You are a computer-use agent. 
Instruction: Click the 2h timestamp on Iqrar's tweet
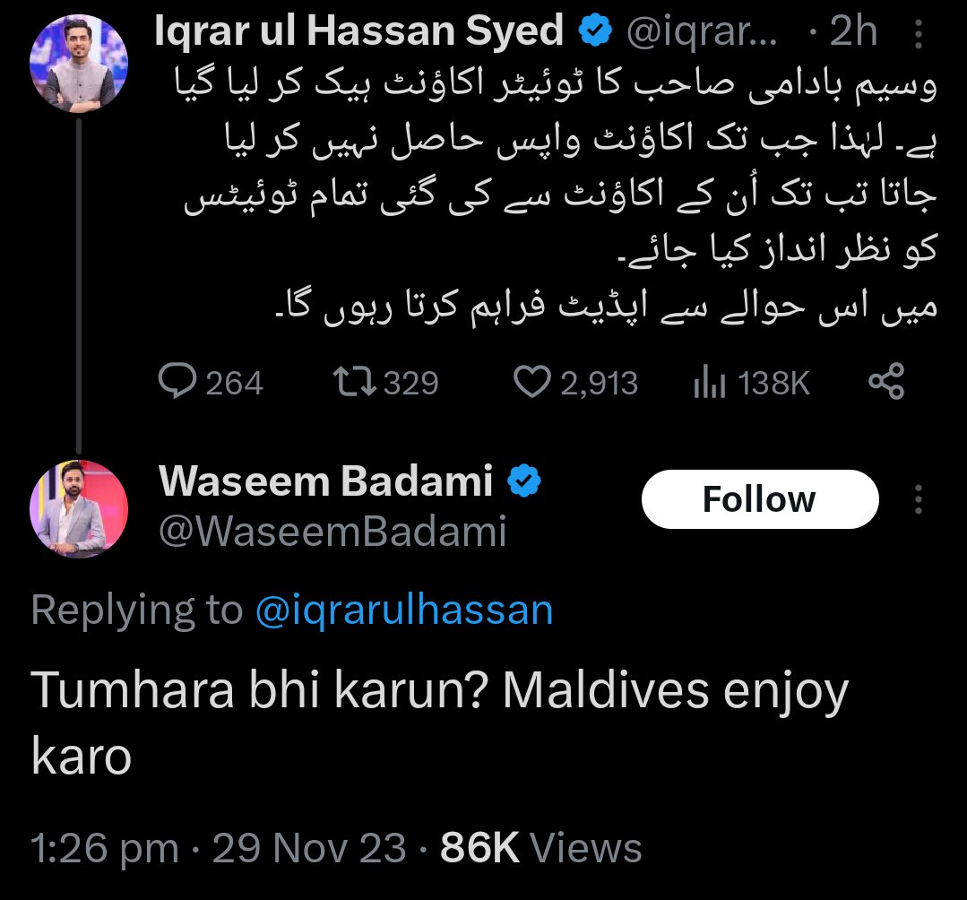(x=853, y=30)
